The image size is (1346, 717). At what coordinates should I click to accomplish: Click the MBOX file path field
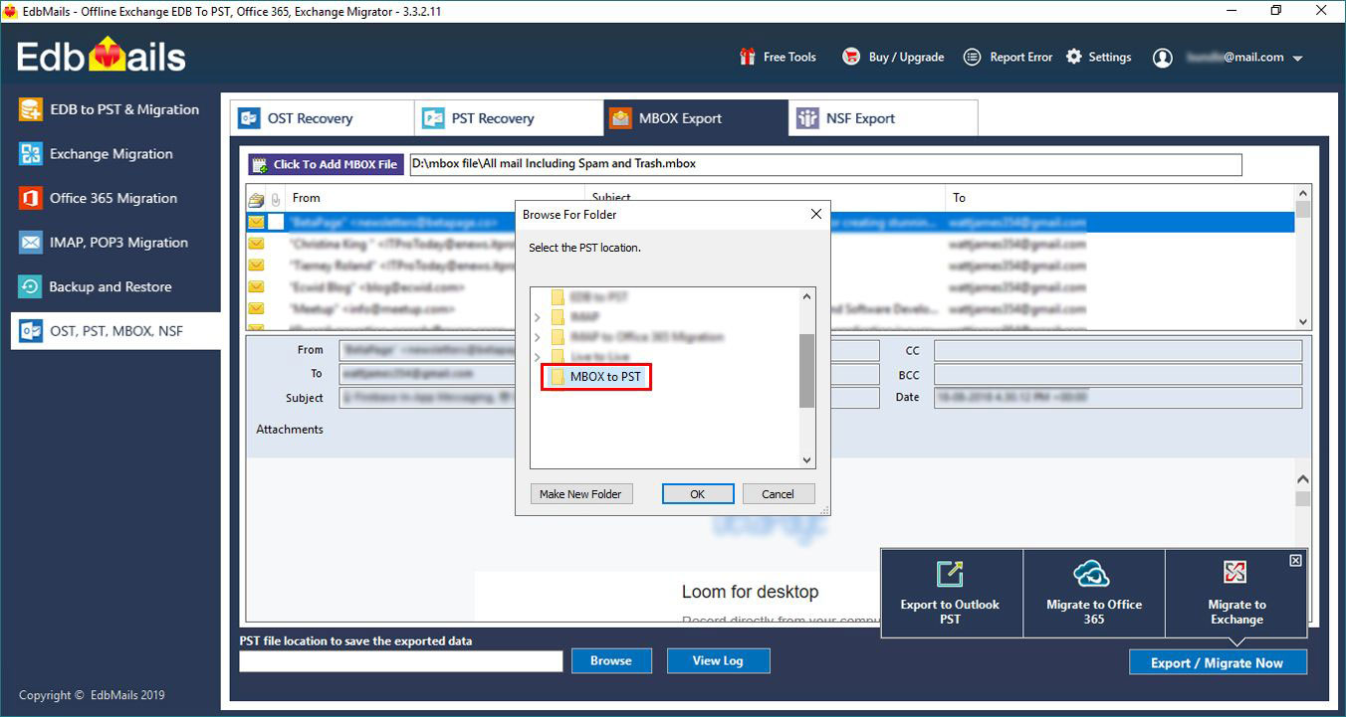click(x=826, y=164)
